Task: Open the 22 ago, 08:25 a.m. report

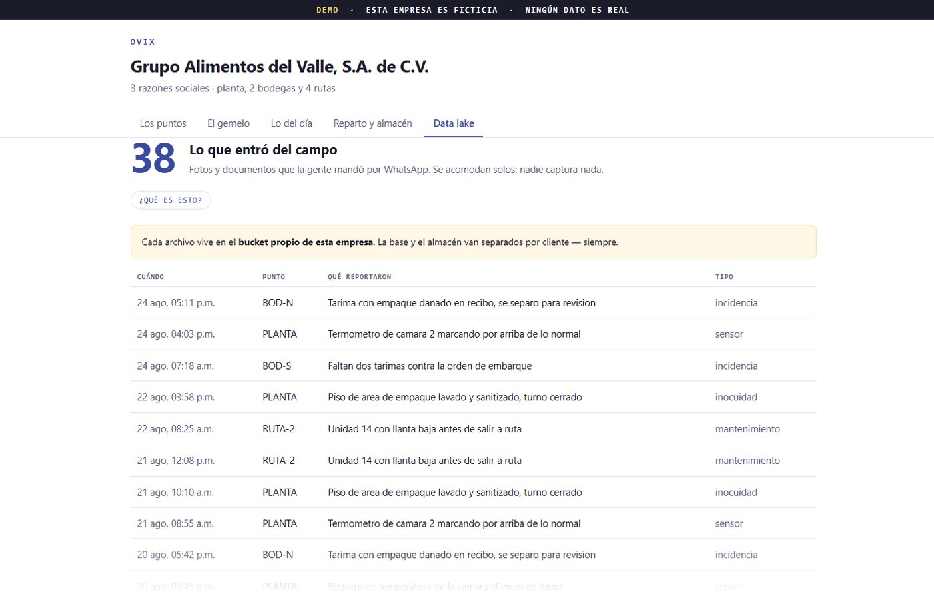Action: click(474, 429)
